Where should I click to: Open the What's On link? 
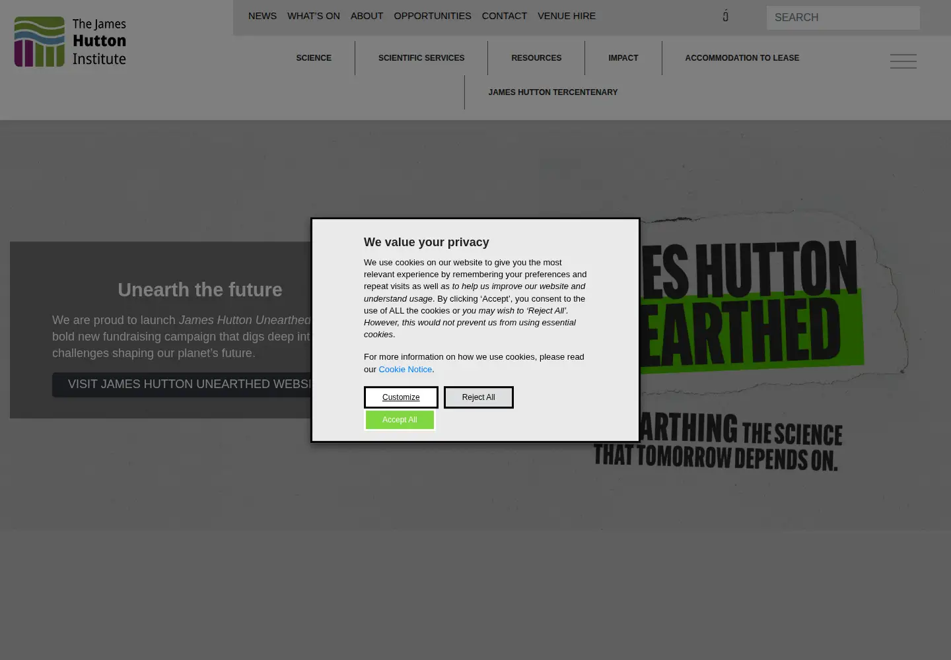coord(314,16)
